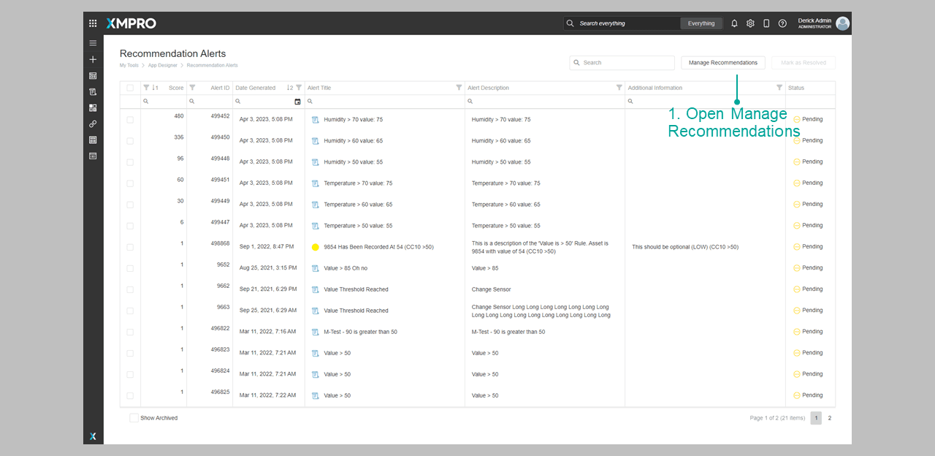
Task: Click the yellow dot on the 9854 alert
Action: click(316, 247)
